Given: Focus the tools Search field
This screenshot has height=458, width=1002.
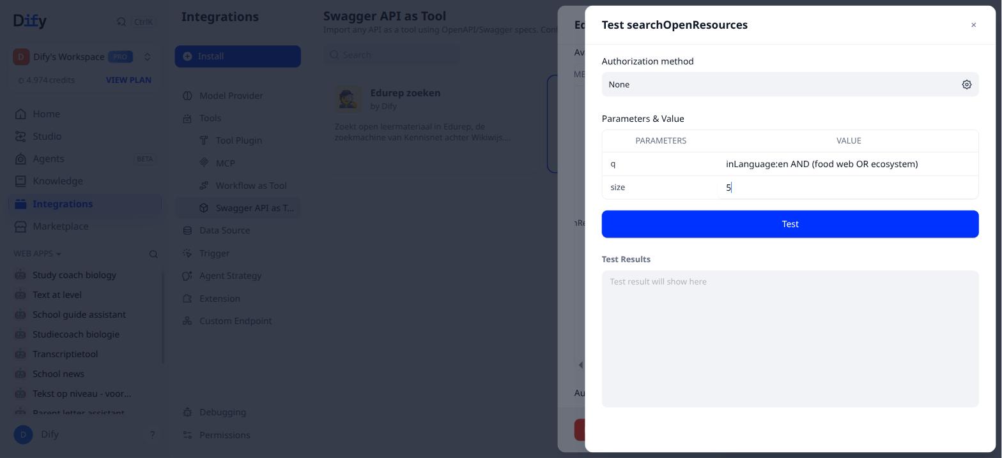Looking at the screenshot, I should click(x=391, y=55).
